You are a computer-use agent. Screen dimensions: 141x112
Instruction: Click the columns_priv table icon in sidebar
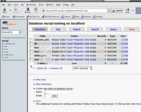coord(3,44)
